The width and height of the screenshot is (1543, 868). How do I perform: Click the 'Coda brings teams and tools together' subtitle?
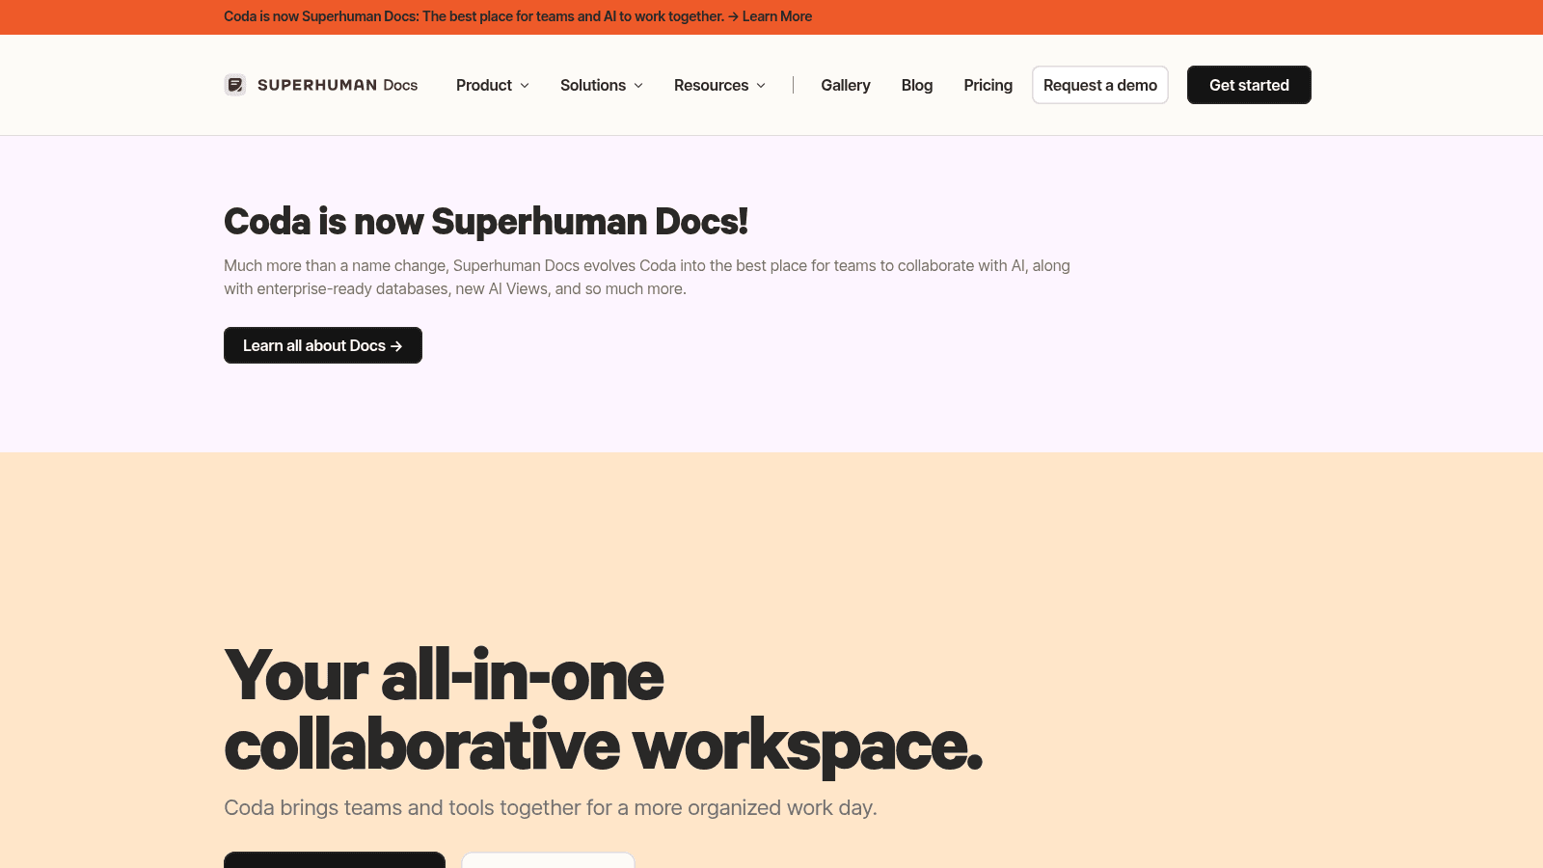(x=551, y=807)
